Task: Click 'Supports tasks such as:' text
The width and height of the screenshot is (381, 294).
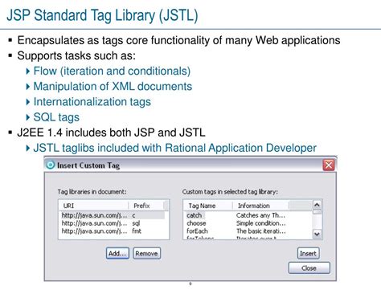Action: tap(76, 55)
